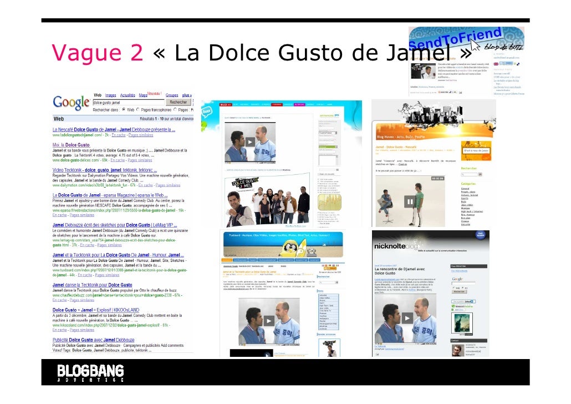
Task: Click the buzz speech bubble logo
Action: point(207,111)
